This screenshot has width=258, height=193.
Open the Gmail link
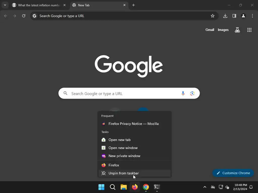pyautogui.click(x=210, y=30)
